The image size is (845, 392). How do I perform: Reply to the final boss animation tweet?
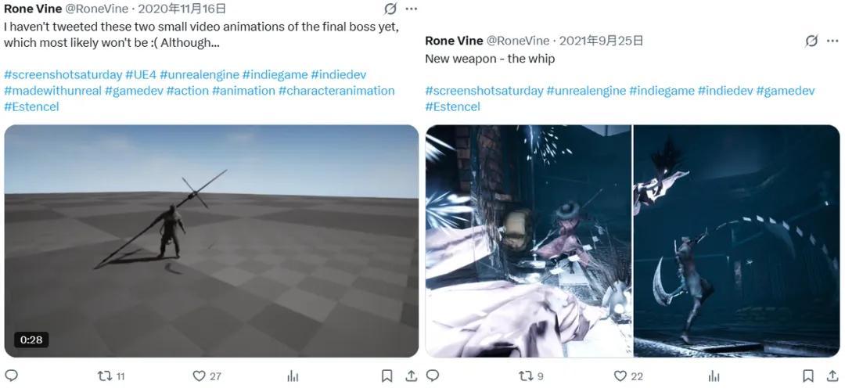coord(11,376)
